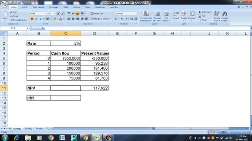Expand the Merge & Center dropdown arrow
This screenshot has width=252, height=141.
click(x=111, y=19)
